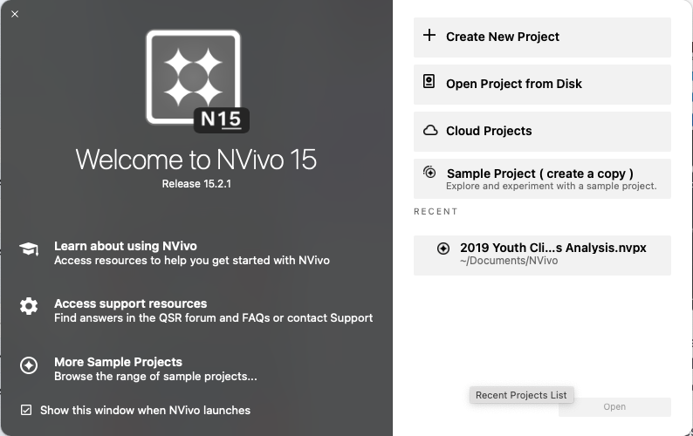693x436 pixels.
Task: Choose Open Project from Disk text
Action: click(x=513, y=84)
